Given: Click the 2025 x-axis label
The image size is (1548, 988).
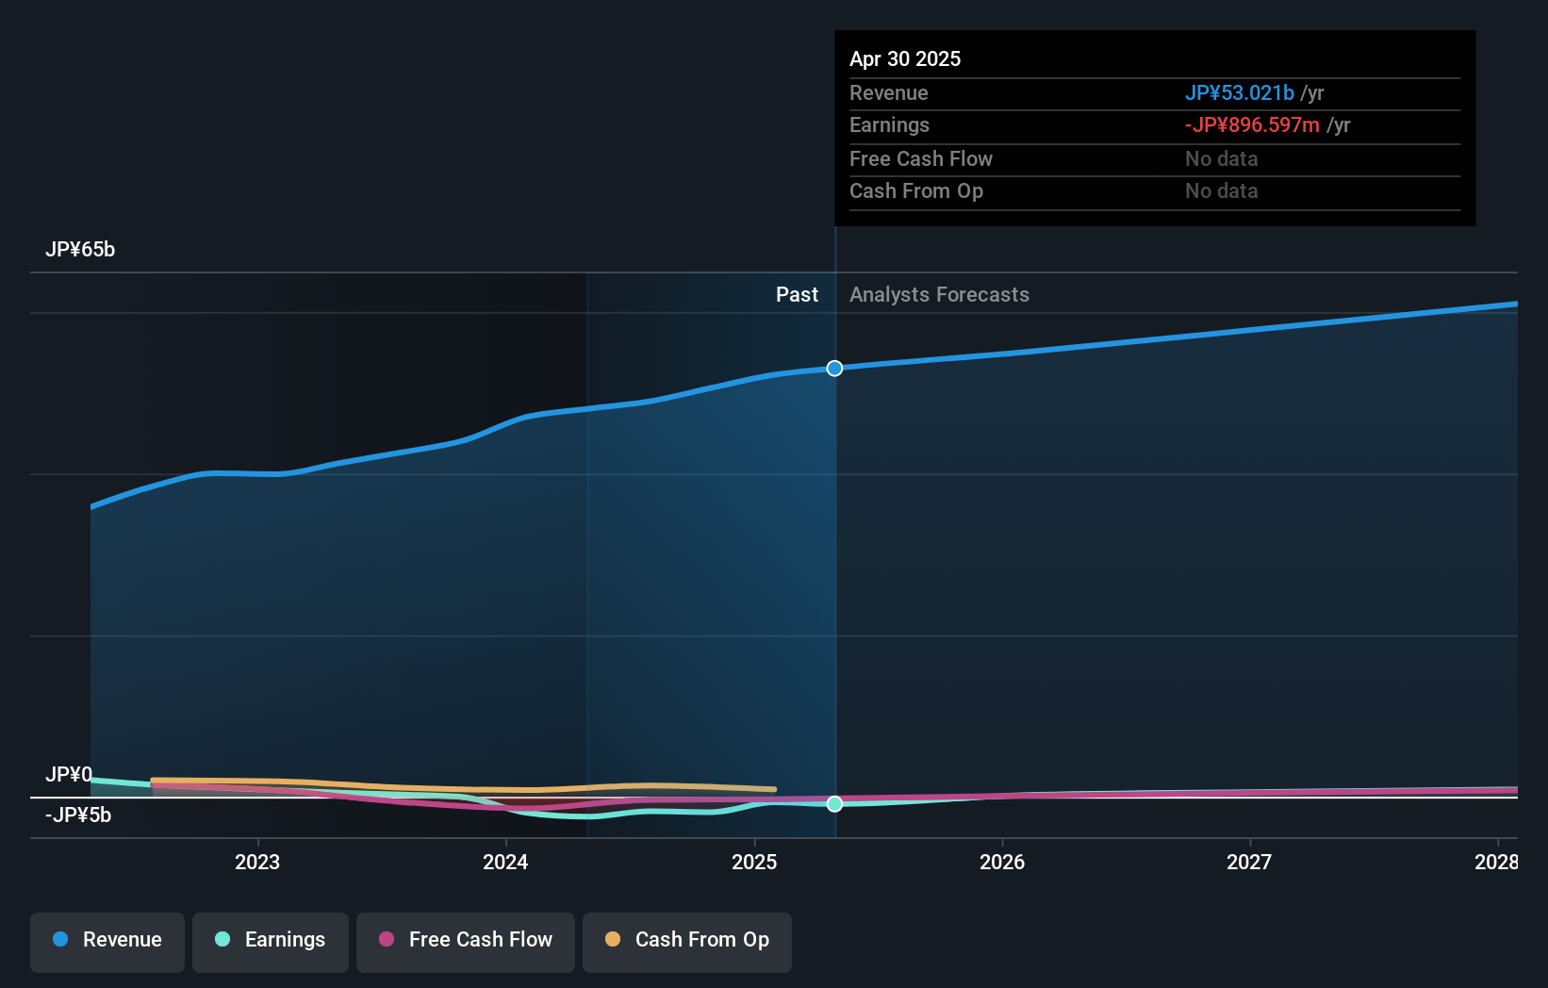Looking at the screenshot, I should tap(754, 863).
